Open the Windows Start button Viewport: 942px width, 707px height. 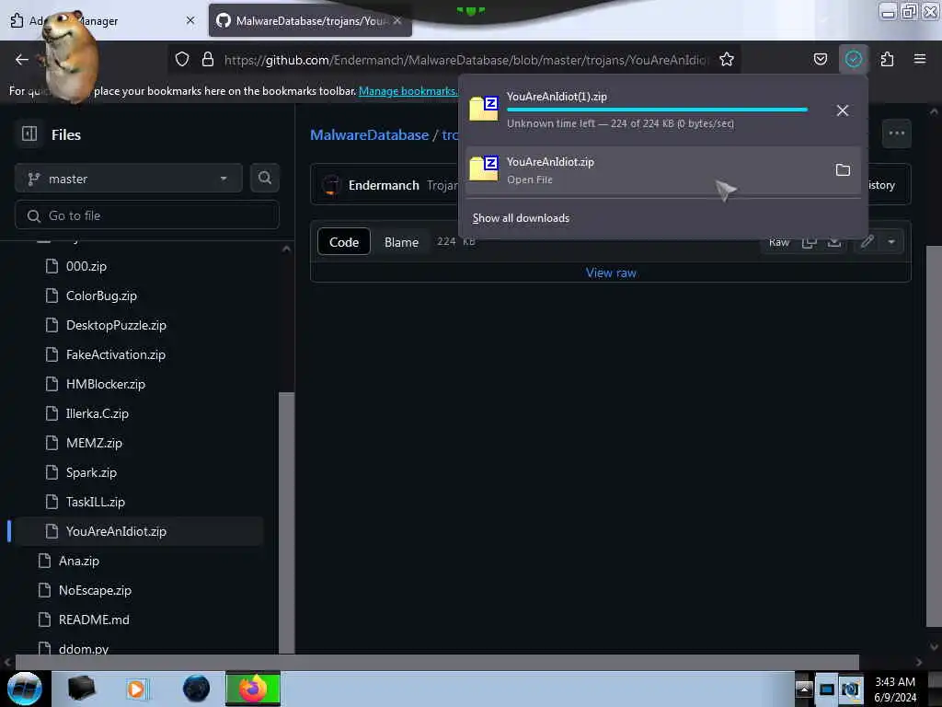[25, 689]
